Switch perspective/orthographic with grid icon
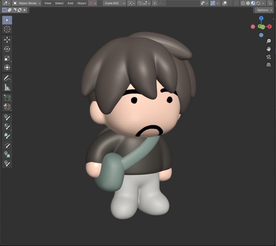 [269, 65]
